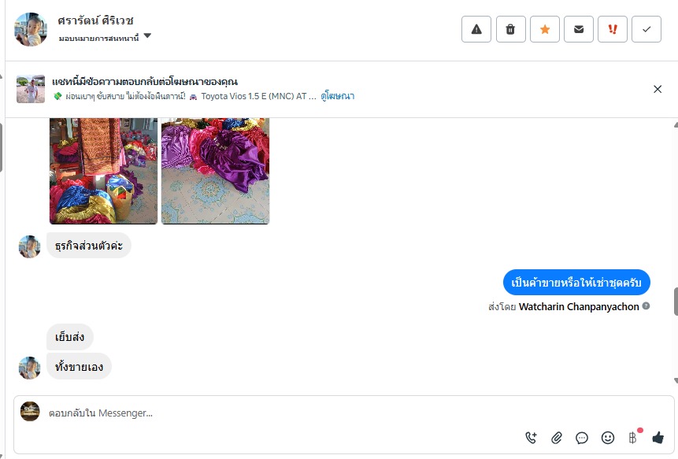This screenshot has height=459, width=678.
Task: Dismiss the ad reply banner
Action: click(658, 89)
